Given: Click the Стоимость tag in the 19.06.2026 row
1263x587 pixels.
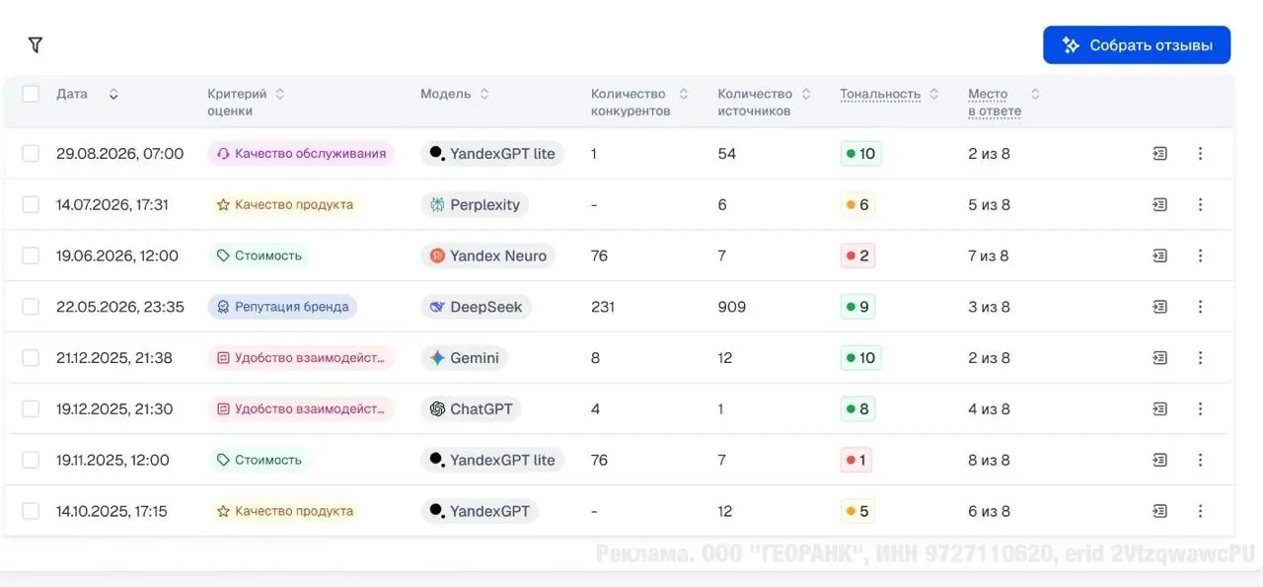Looking at the screenshot, I should pos(259,256).
